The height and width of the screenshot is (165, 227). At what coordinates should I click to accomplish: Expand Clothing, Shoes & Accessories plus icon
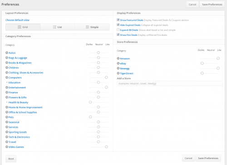[7, 73]
